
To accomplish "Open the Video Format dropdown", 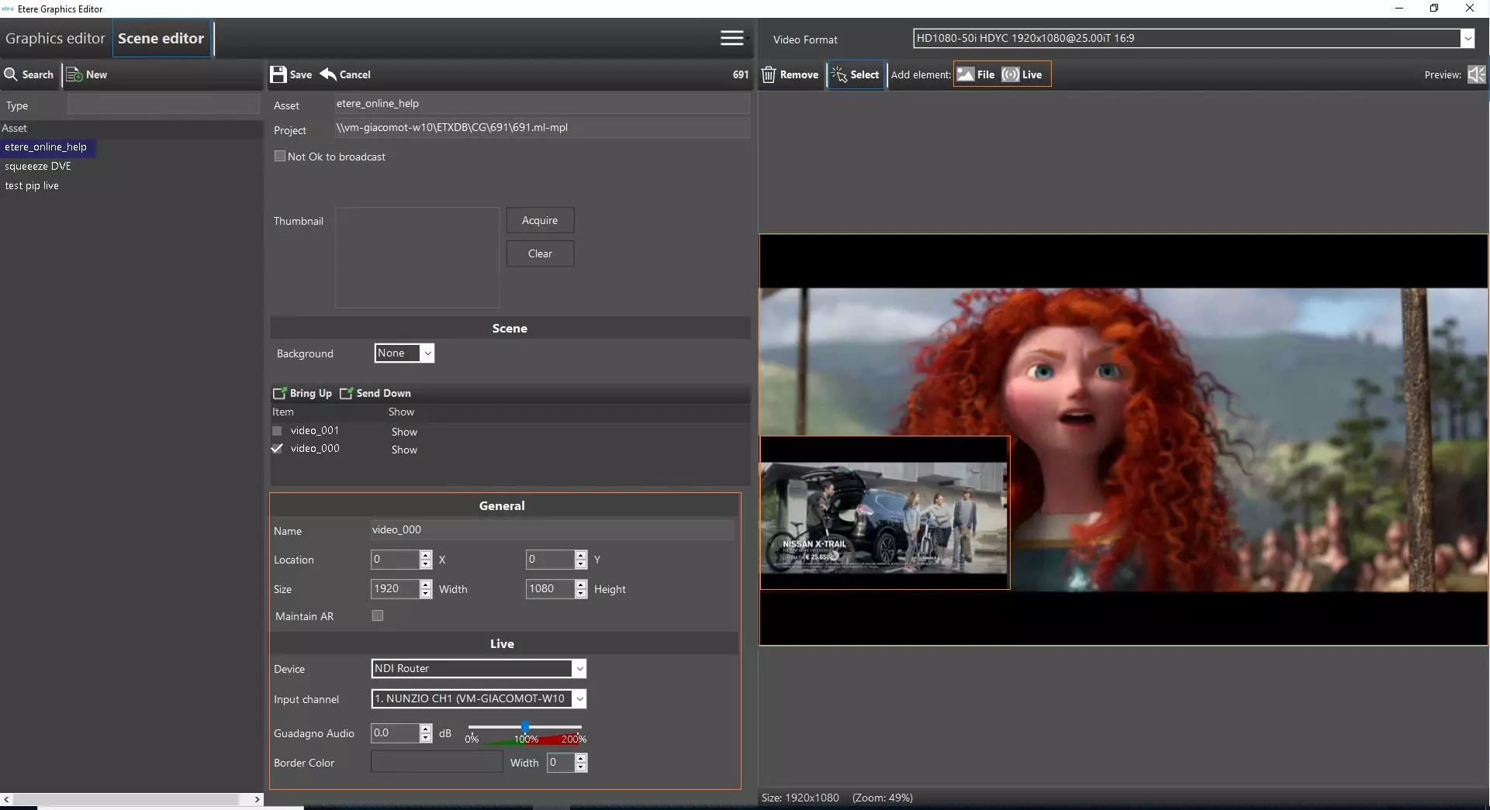I will point(1467,38).
